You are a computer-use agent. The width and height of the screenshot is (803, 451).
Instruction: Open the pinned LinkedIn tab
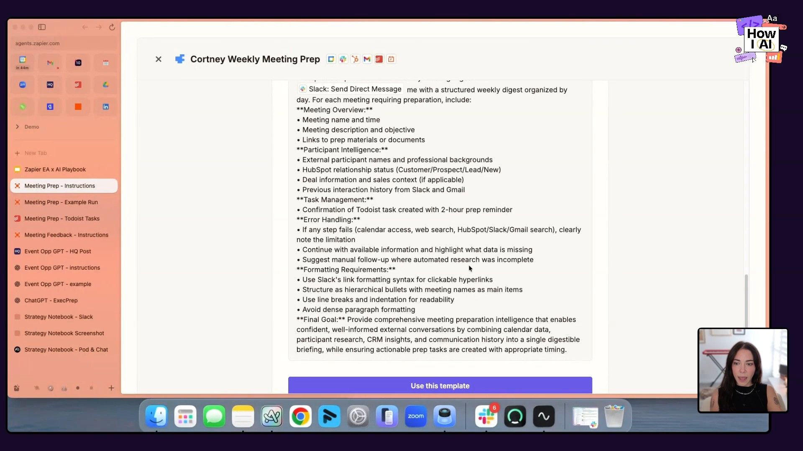point(106,107)
